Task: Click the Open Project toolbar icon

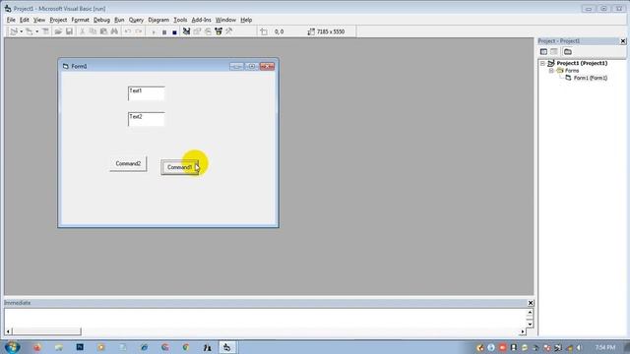Action: 58,31
